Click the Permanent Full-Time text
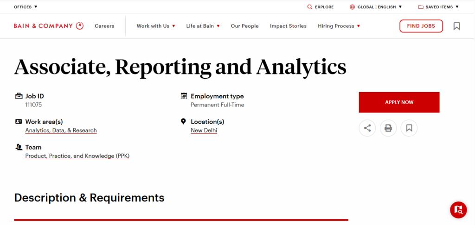The height and width of the screenshot is (225, 475). pos(218,105)
